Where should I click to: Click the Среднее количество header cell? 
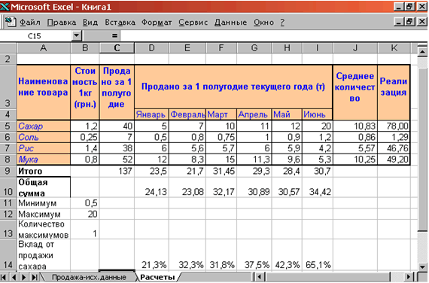click(355, 93)
